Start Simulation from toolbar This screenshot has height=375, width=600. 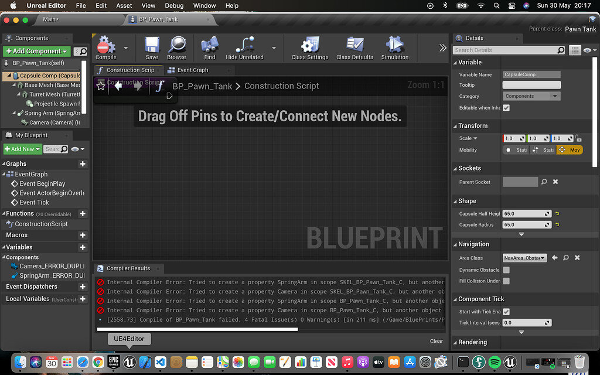(x=395, y=47)
